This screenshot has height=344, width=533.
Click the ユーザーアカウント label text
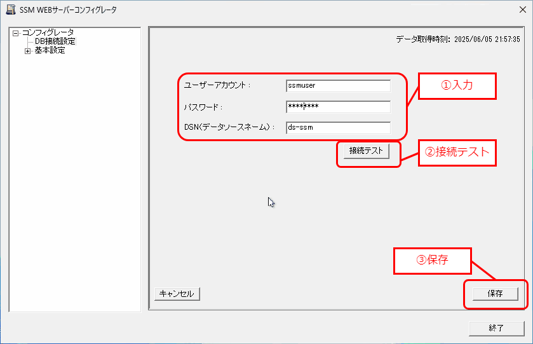click(x=217, y=85)
